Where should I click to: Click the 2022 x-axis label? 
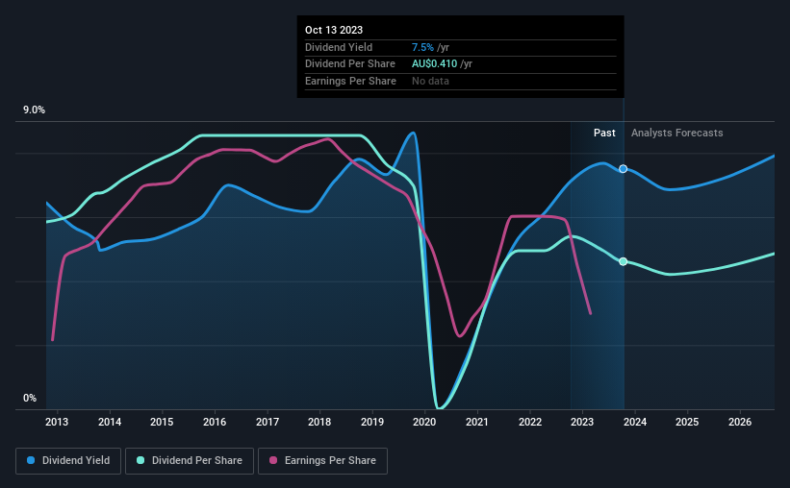point(530,422)
